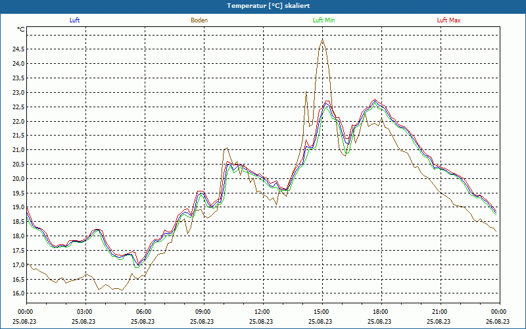The width and height of the screenshot is (526, 329).
Task: Click the y-axis value 17,5
Action: tap(18, 251)
